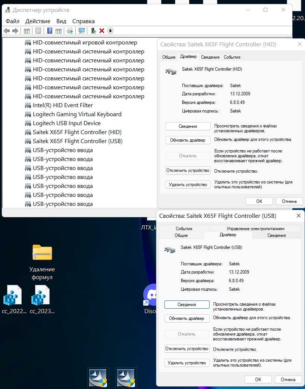
Task: Switch to Драйвер tab in HID properties dialog
Action: tap(188, 56)
